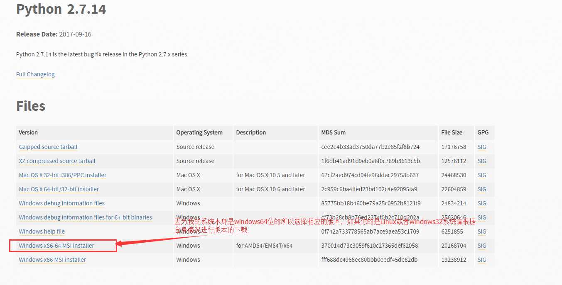The height and width of the screenshot is (285, 562).
Task: Open SIG for Mac 32-bit i386/PPC installer
Action: (x=482, y=175)
